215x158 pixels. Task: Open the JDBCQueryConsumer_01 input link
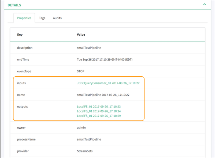(108, 83)
